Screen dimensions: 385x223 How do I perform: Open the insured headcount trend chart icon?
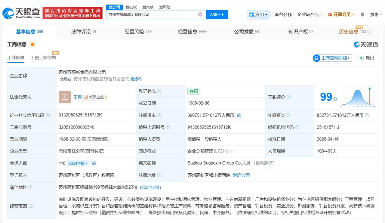pyautogui.click(x=94, y=163)
